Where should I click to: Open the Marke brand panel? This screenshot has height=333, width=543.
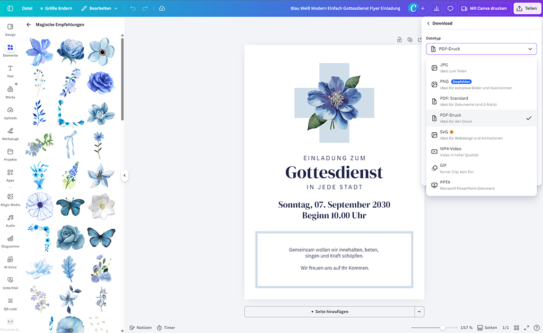click(11, 92)
